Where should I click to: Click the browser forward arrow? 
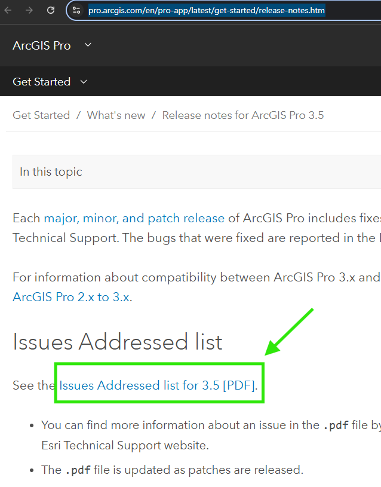[29, 10]
